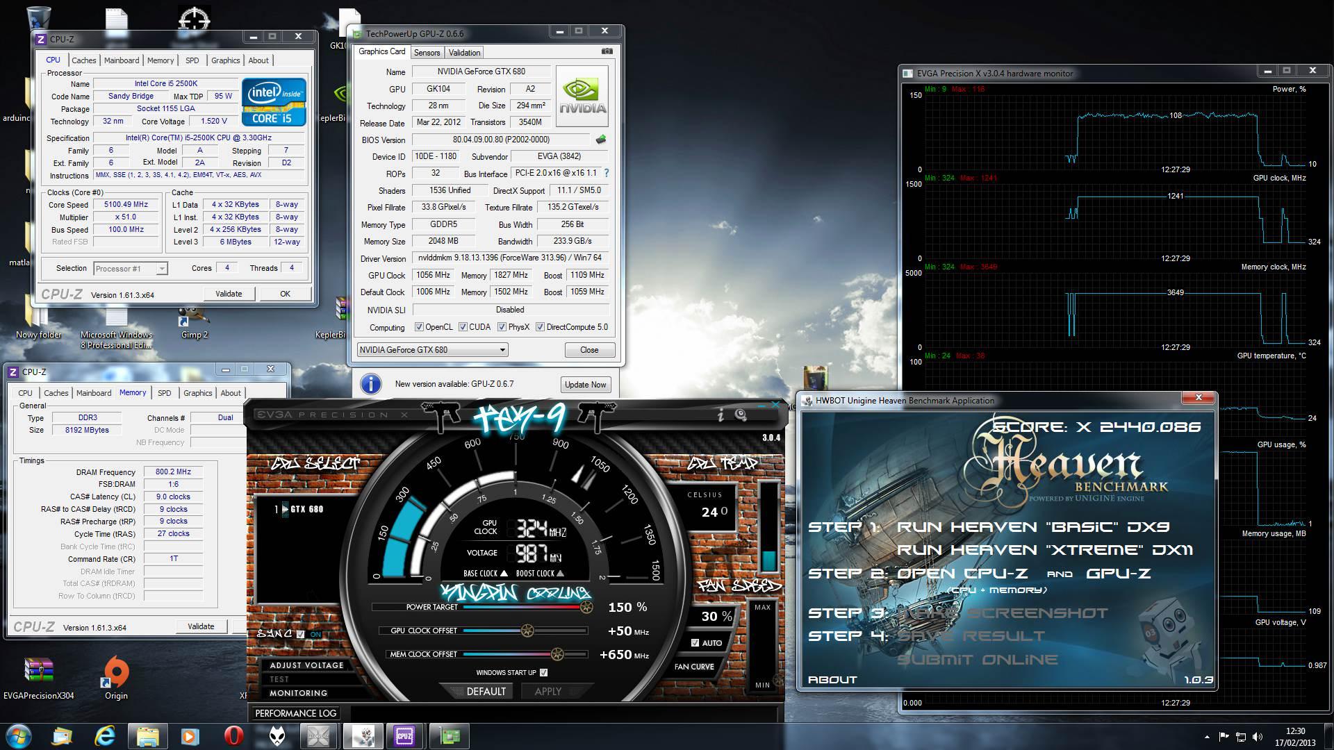This screenshot has width=1334, height=750.
Task: Click the APPLY button in Precision X
Action: (x=548, y=692)
